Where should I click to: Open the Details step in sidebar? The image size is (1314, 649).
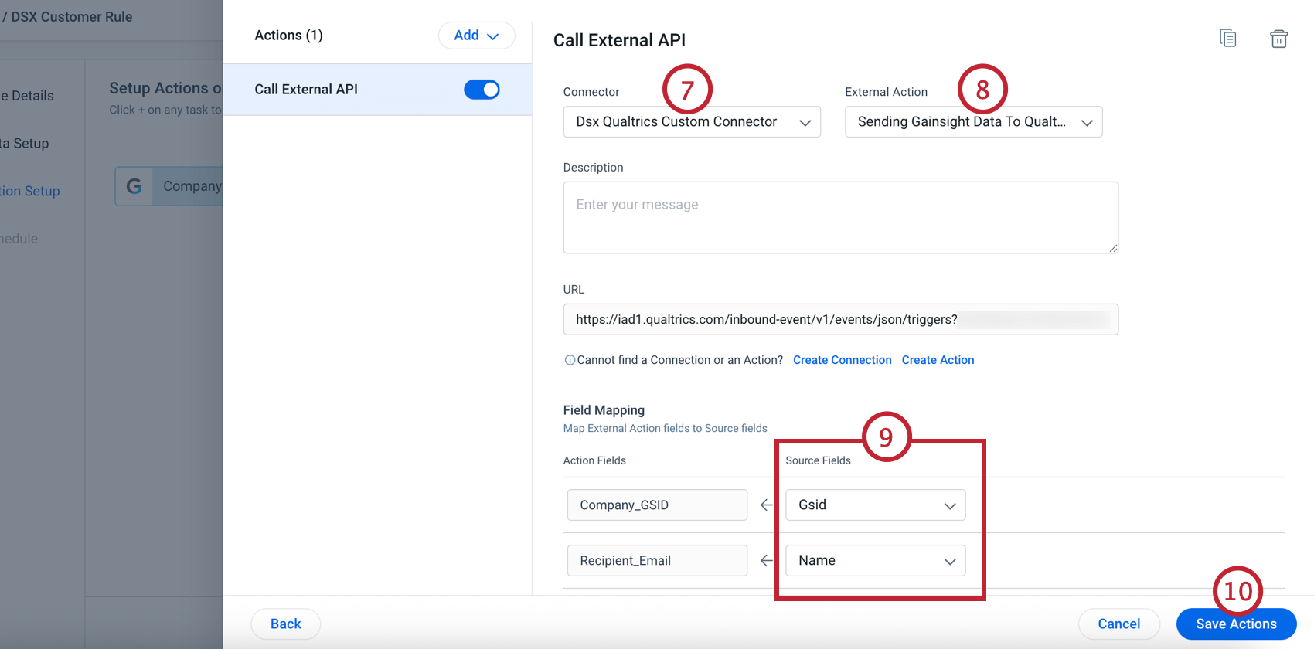tap(31, 96)
